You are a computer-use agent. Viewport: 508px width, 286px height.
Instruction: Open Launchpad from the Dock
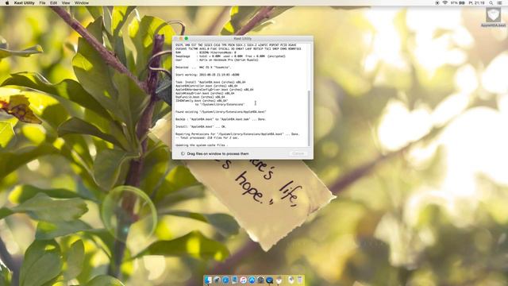[x=217, y=280]
